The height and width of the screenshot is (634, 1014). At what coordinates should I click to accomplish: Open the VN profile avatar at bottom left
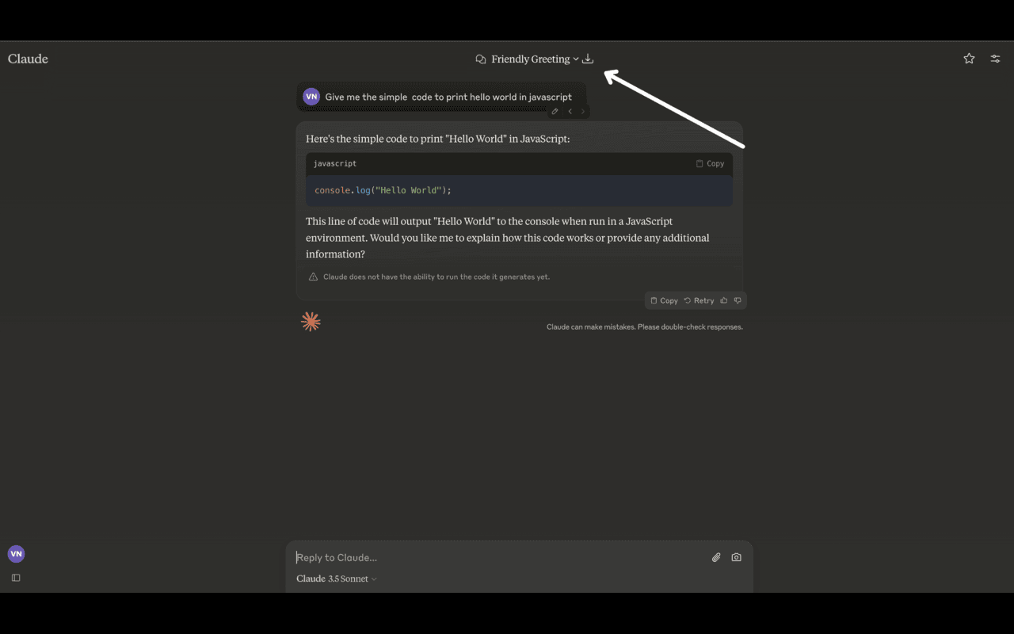(x=16, y=554)
